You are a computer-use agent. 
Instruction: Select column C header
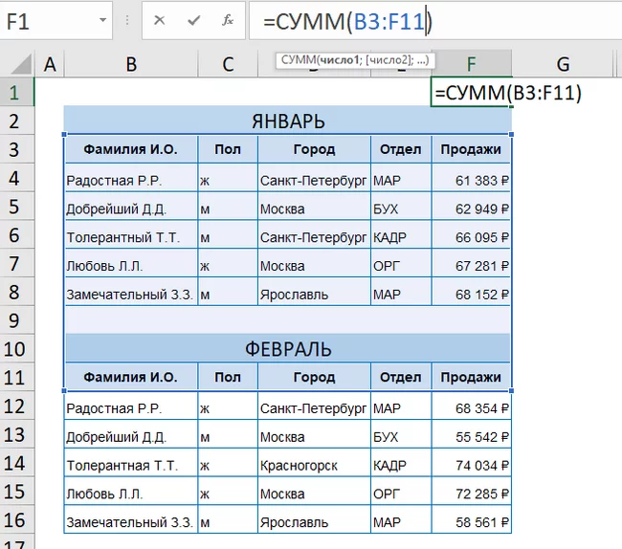click(x=228, y=64)
